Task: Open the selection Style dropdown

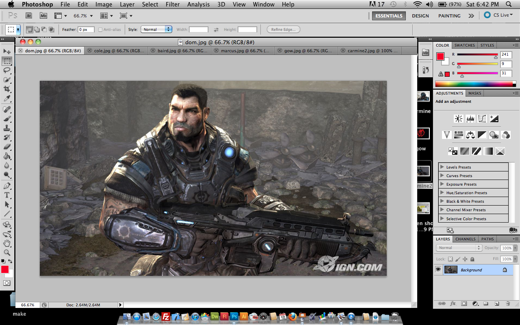Action: pos(156,29)
